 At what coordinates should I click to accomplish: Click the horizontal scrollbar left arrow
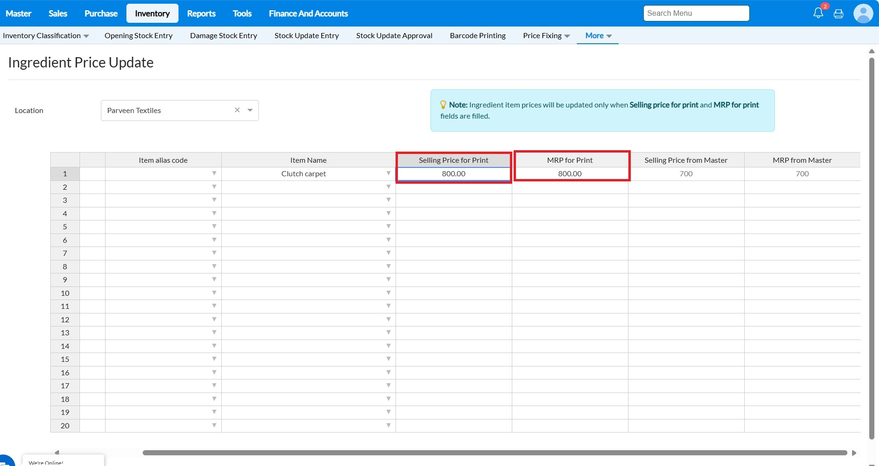coord(57,453)
